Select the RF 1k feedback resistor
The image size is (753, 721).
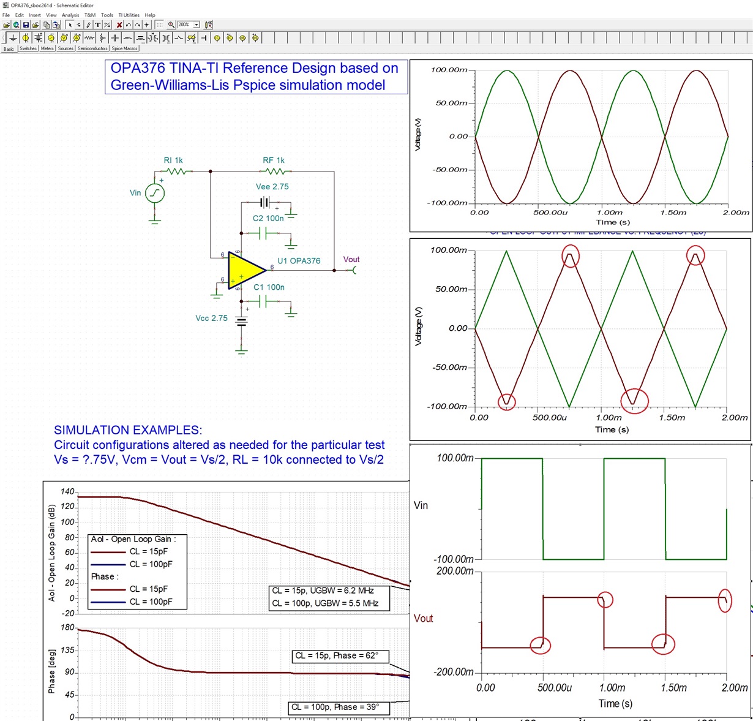(275, 172)
